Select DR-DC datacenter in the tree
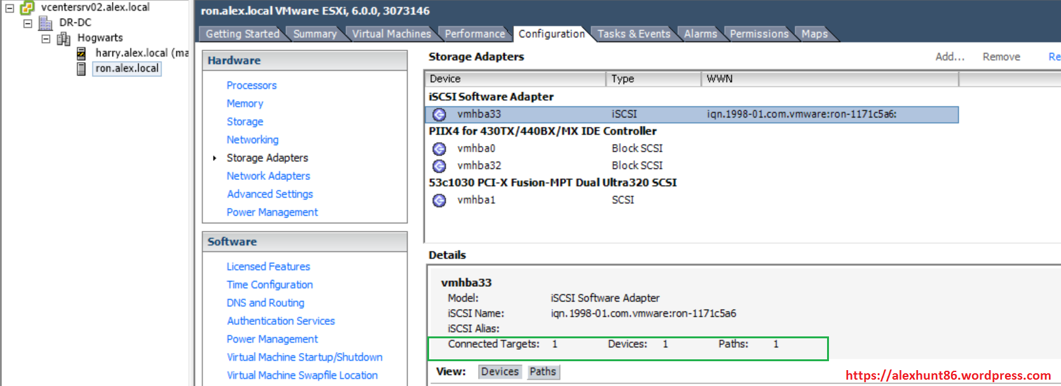 point(75,23)
